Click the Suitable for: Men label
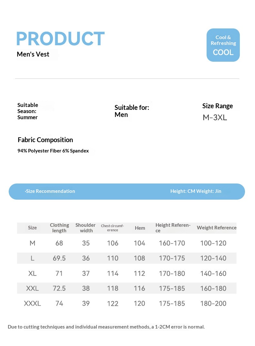The width and height of the screenshot is (255, 346). tap(132, 111)
